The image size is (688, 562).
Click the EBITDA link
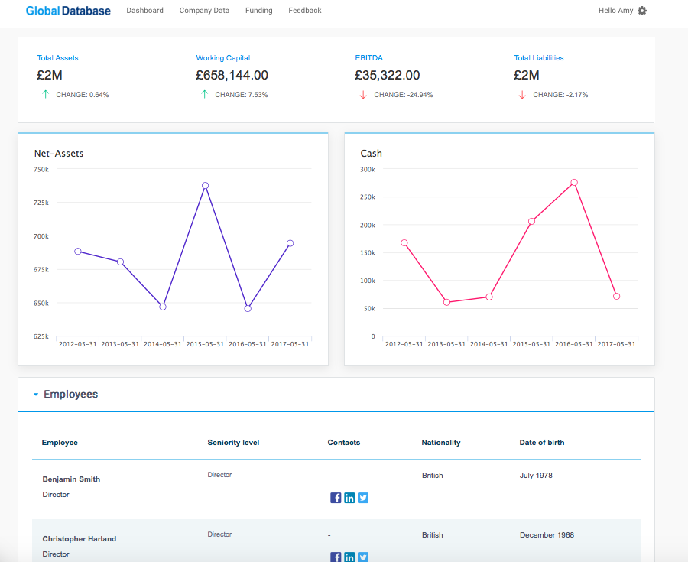click(368, 58)
